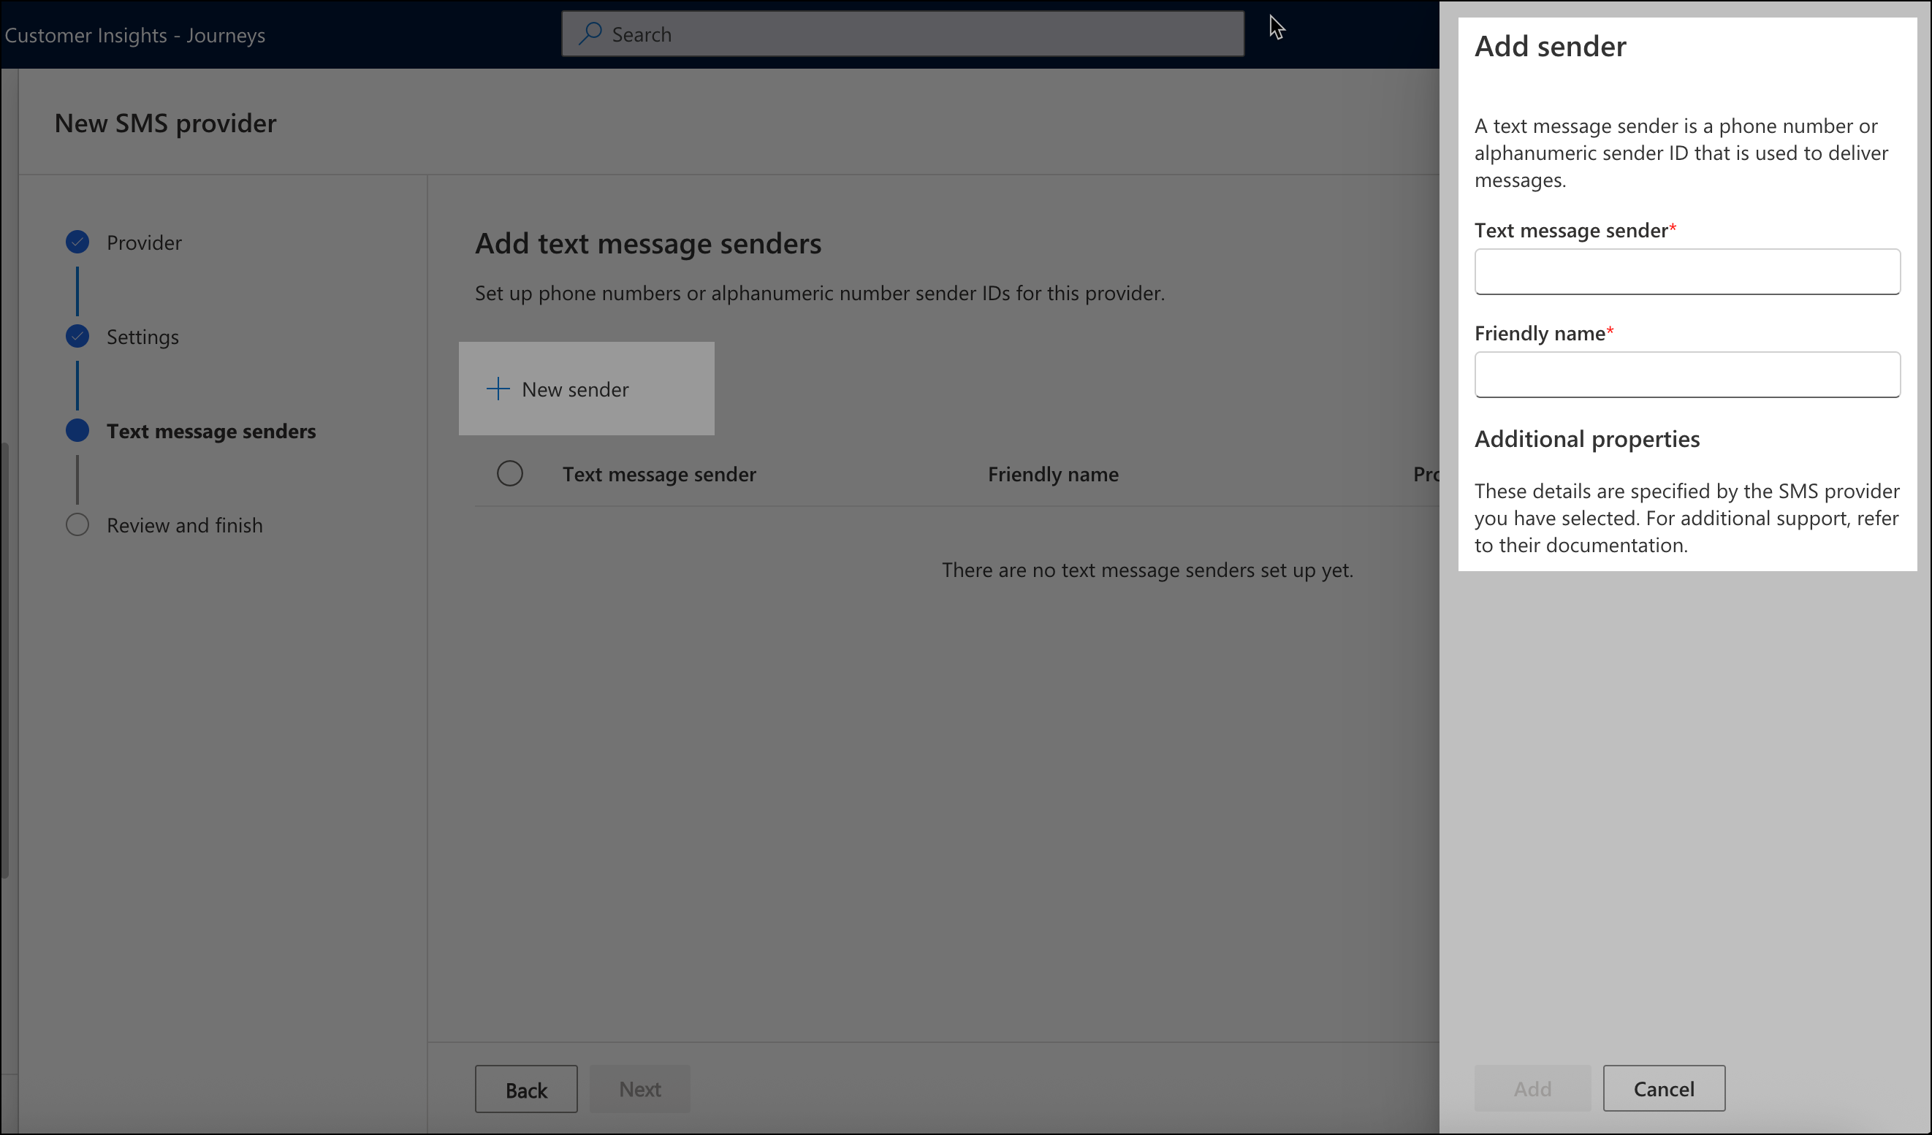1932x1135 pixels.
Task: Click the search magnifier icon
Action: click(590, 34)
